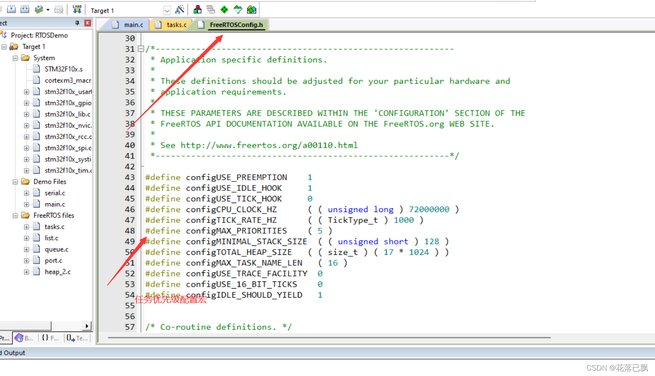
Task: Click the System folder icon
Action: coord(25,58)
